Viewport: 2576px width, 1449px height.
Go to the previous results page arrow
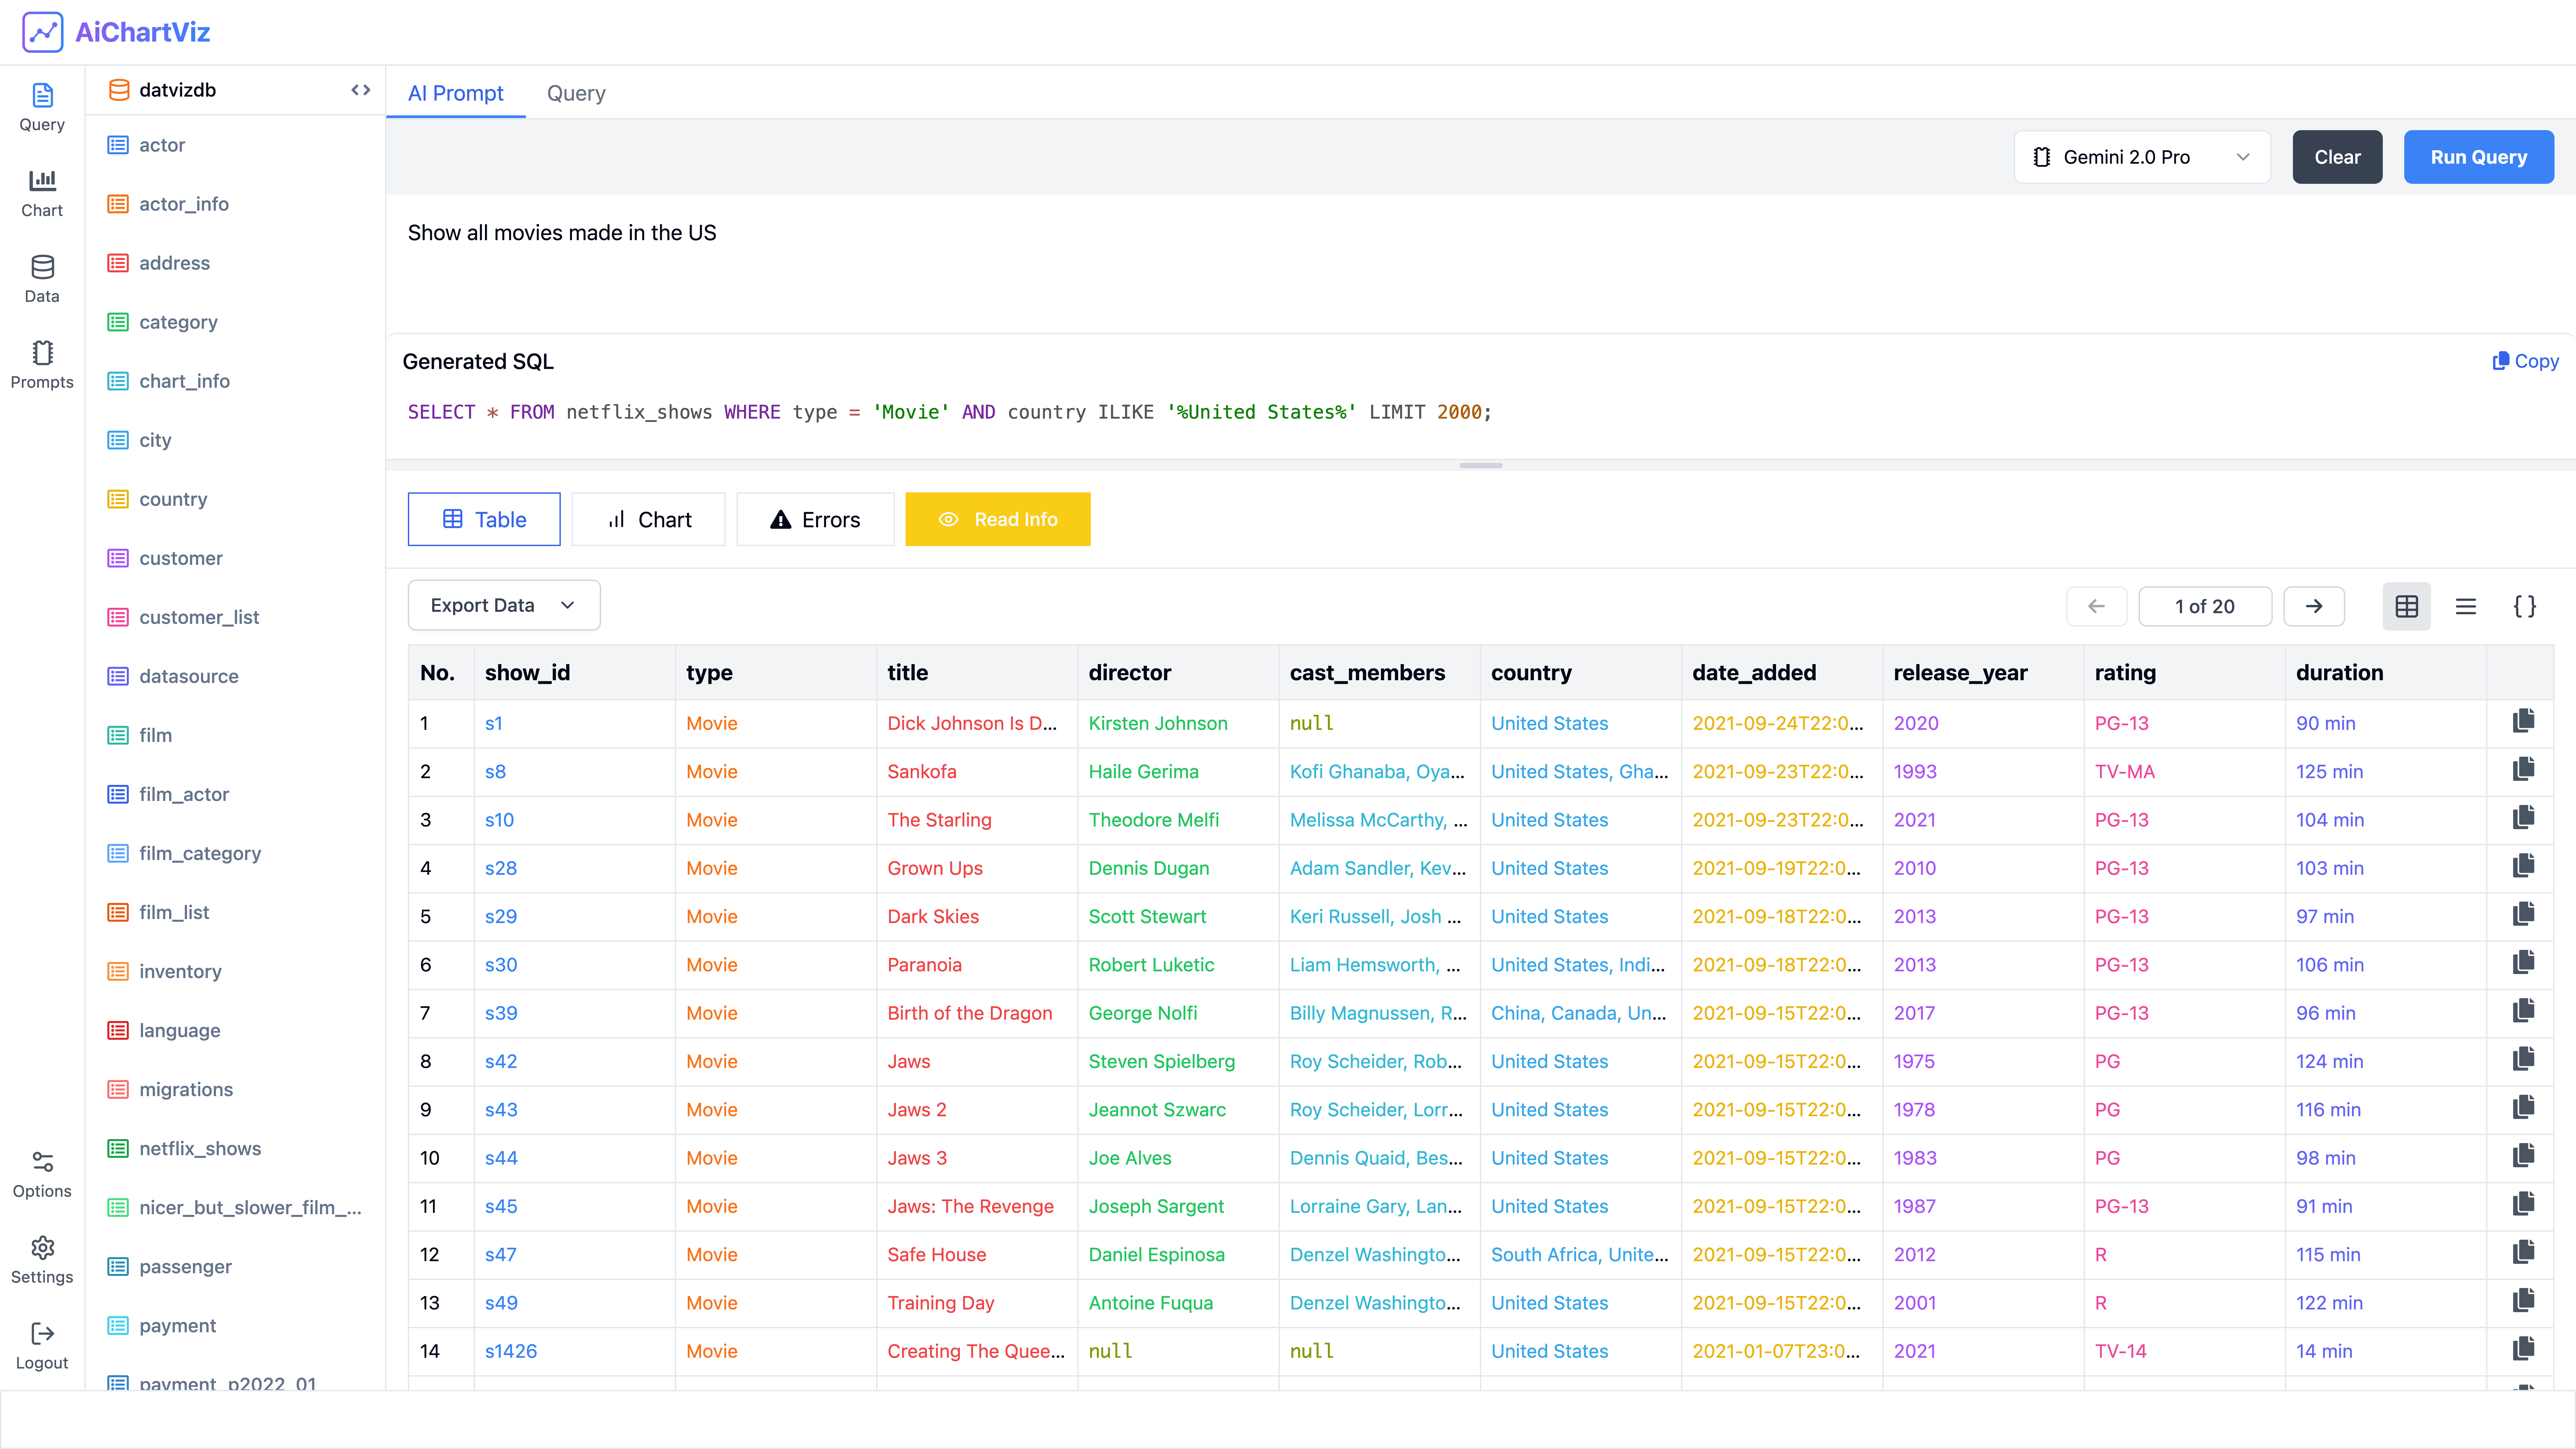2097,606
